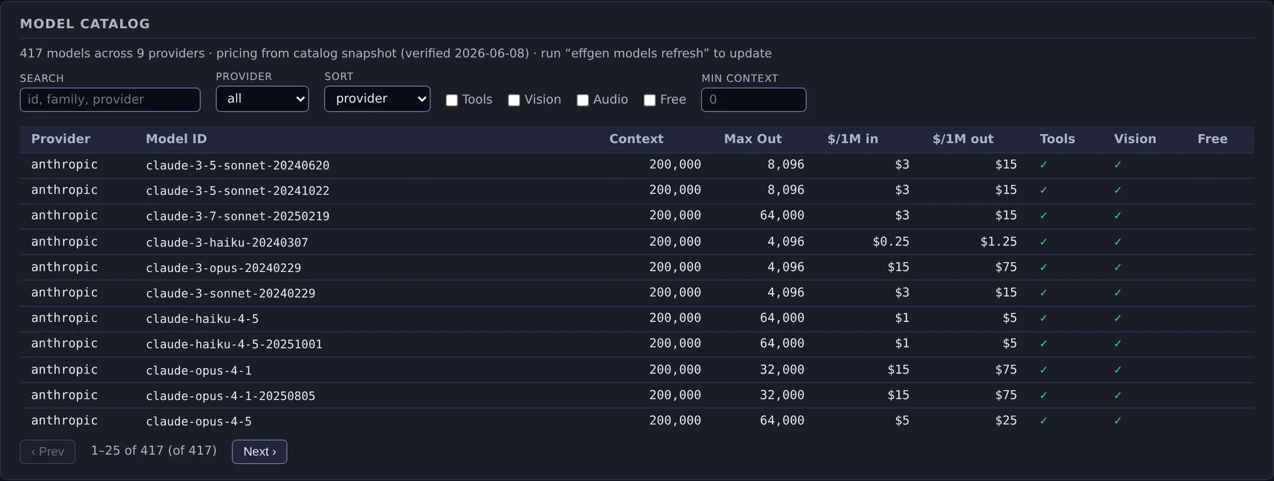Click Vision checkmark for claude-3-sonnet-20240229
This screenshot has height=481, width=1274.
(1118, 293)
